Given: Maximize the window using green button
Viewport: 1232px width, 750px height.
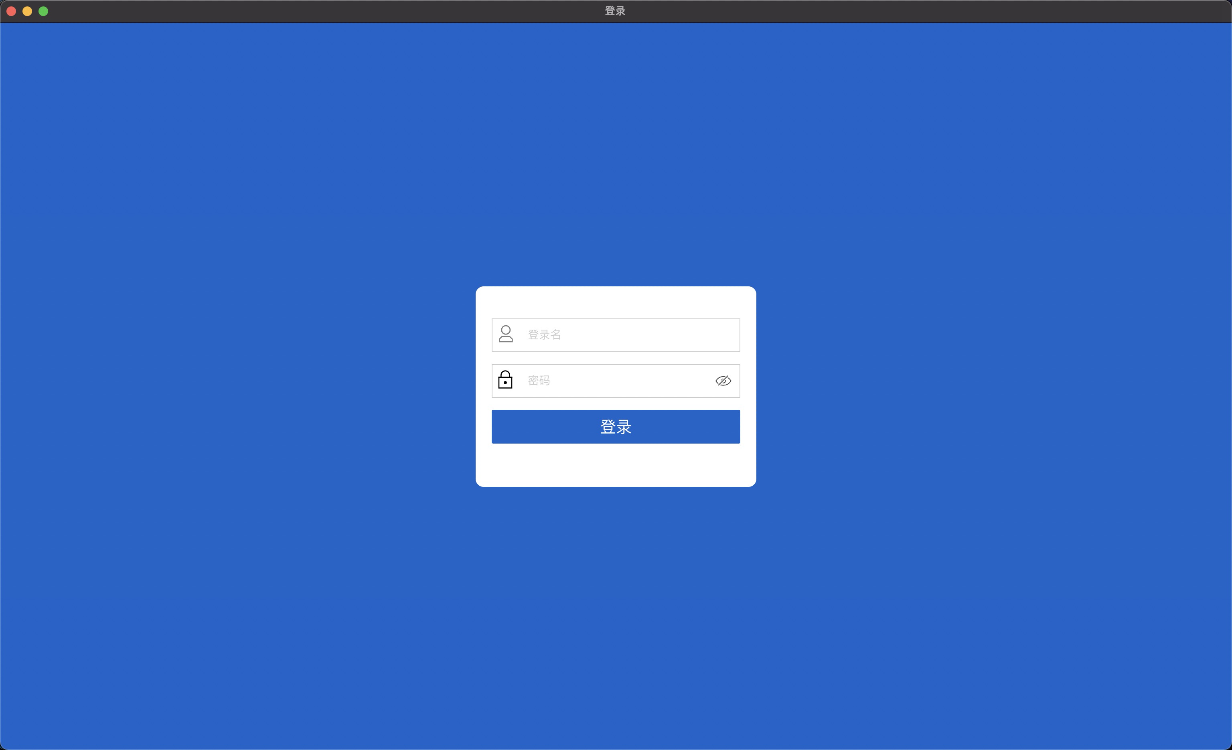Looking at the screenshot, I should 43,11.
